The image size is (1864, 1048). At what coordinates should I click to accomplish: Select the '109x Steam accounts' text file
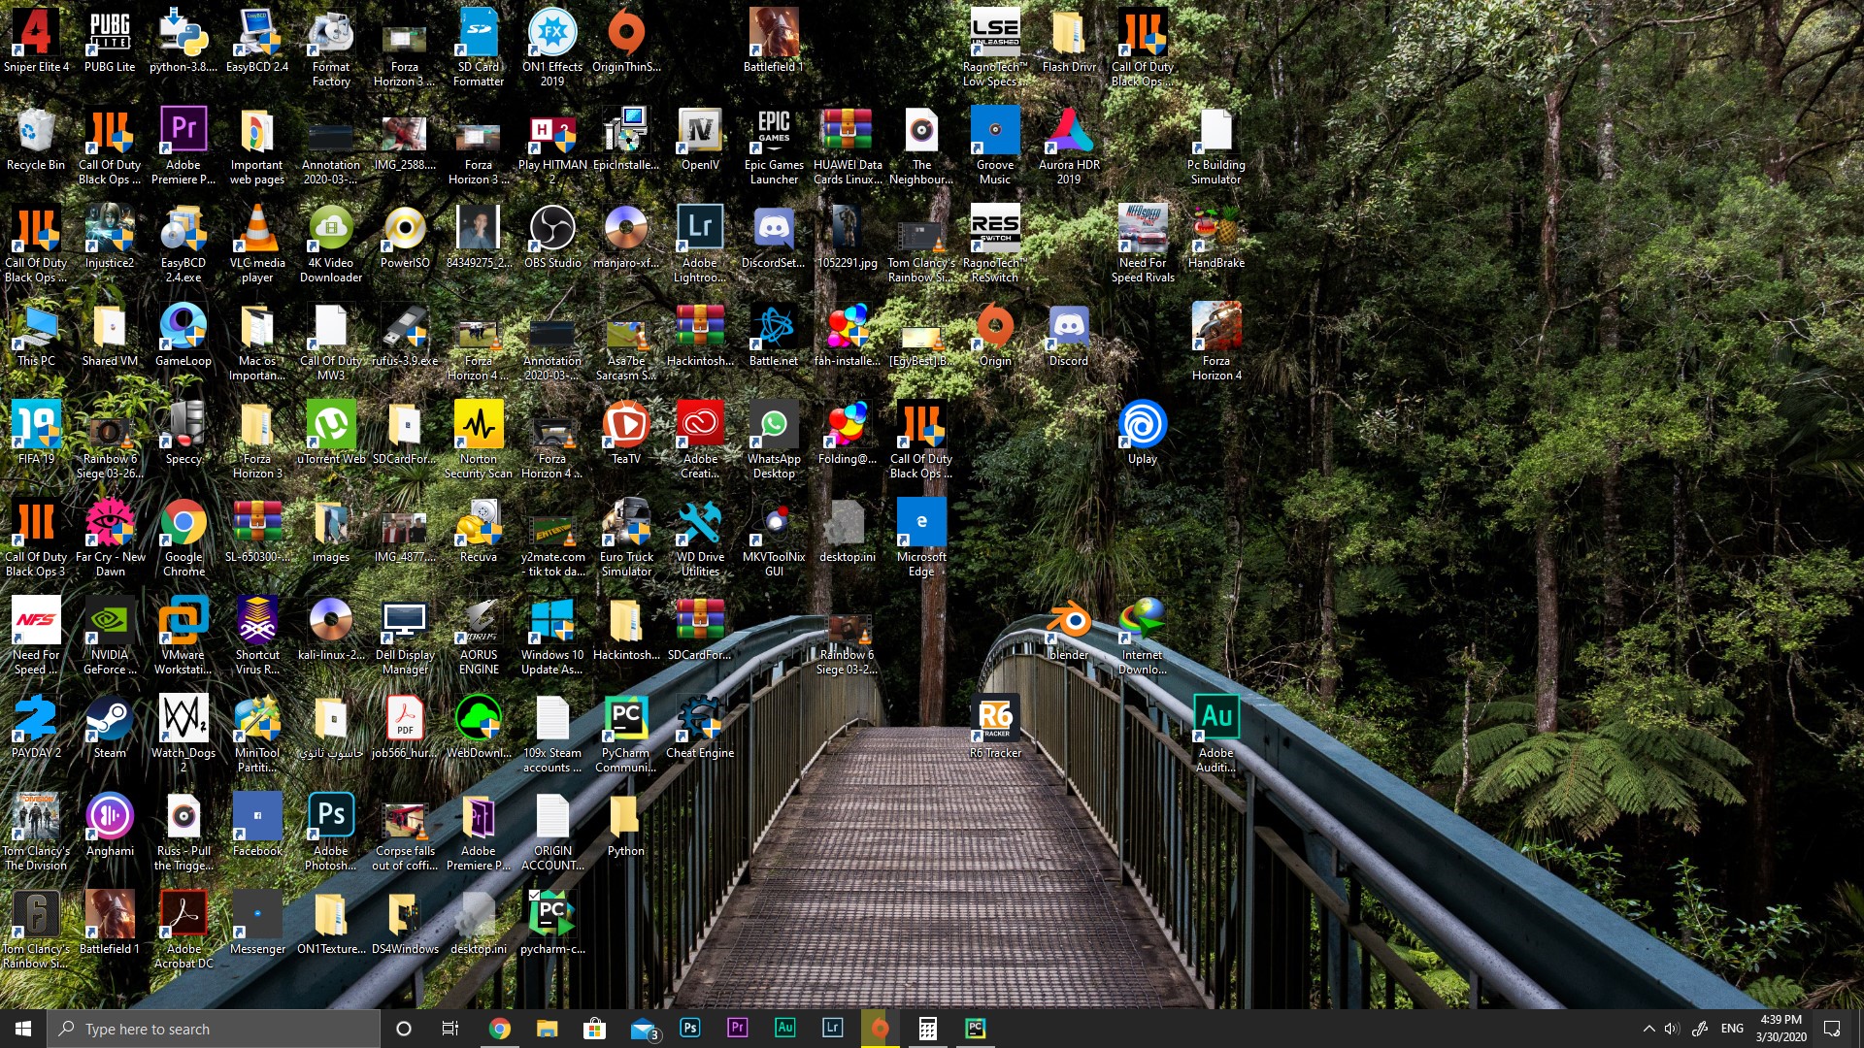(x=552, y=734)
